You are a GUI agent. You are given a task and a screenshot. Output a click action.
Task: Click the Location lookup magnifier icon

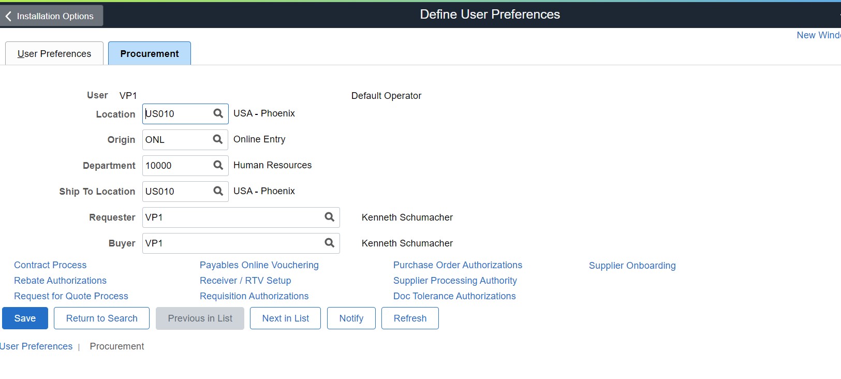pos(218,113)
